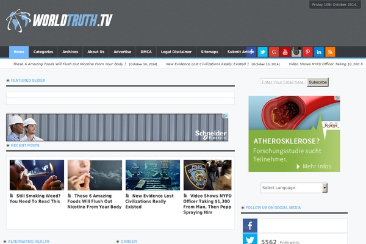Viewport: 366px width, 244px height.
Task: Open the orange RSS feed icon
Action: [330, 52]
